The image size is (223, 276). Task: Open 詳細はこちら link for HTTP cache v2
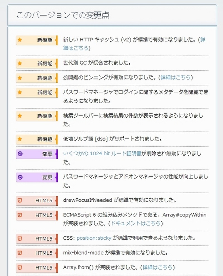(x=76, y=48)
